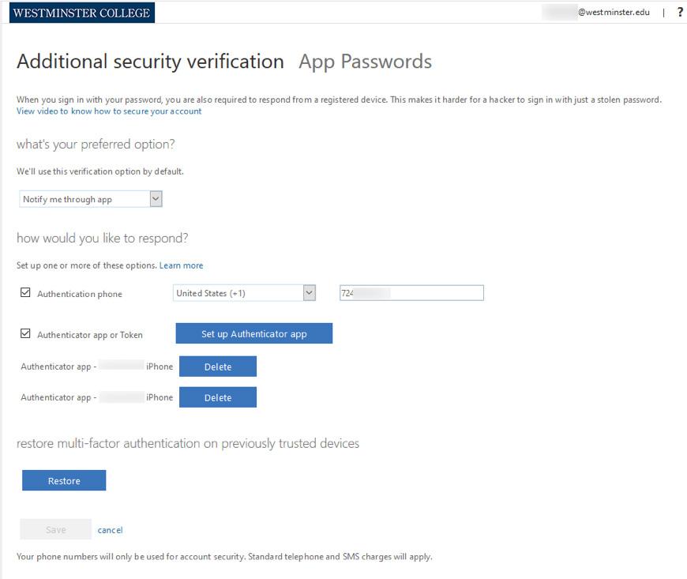687x579 pixels.
Task: Delete the second Authenticator app iPhone
Action: pos(218,397)
